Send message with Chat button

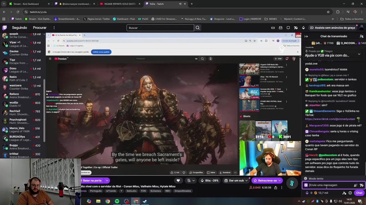click(359, 193)
